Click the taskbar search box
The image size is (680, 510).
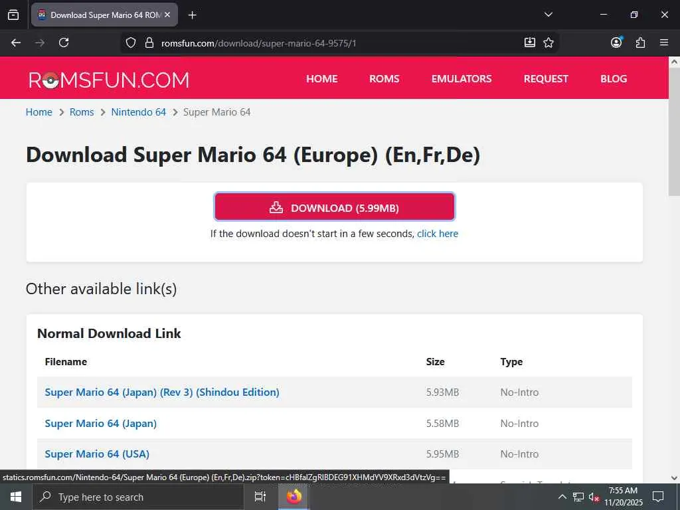point(138,497)
